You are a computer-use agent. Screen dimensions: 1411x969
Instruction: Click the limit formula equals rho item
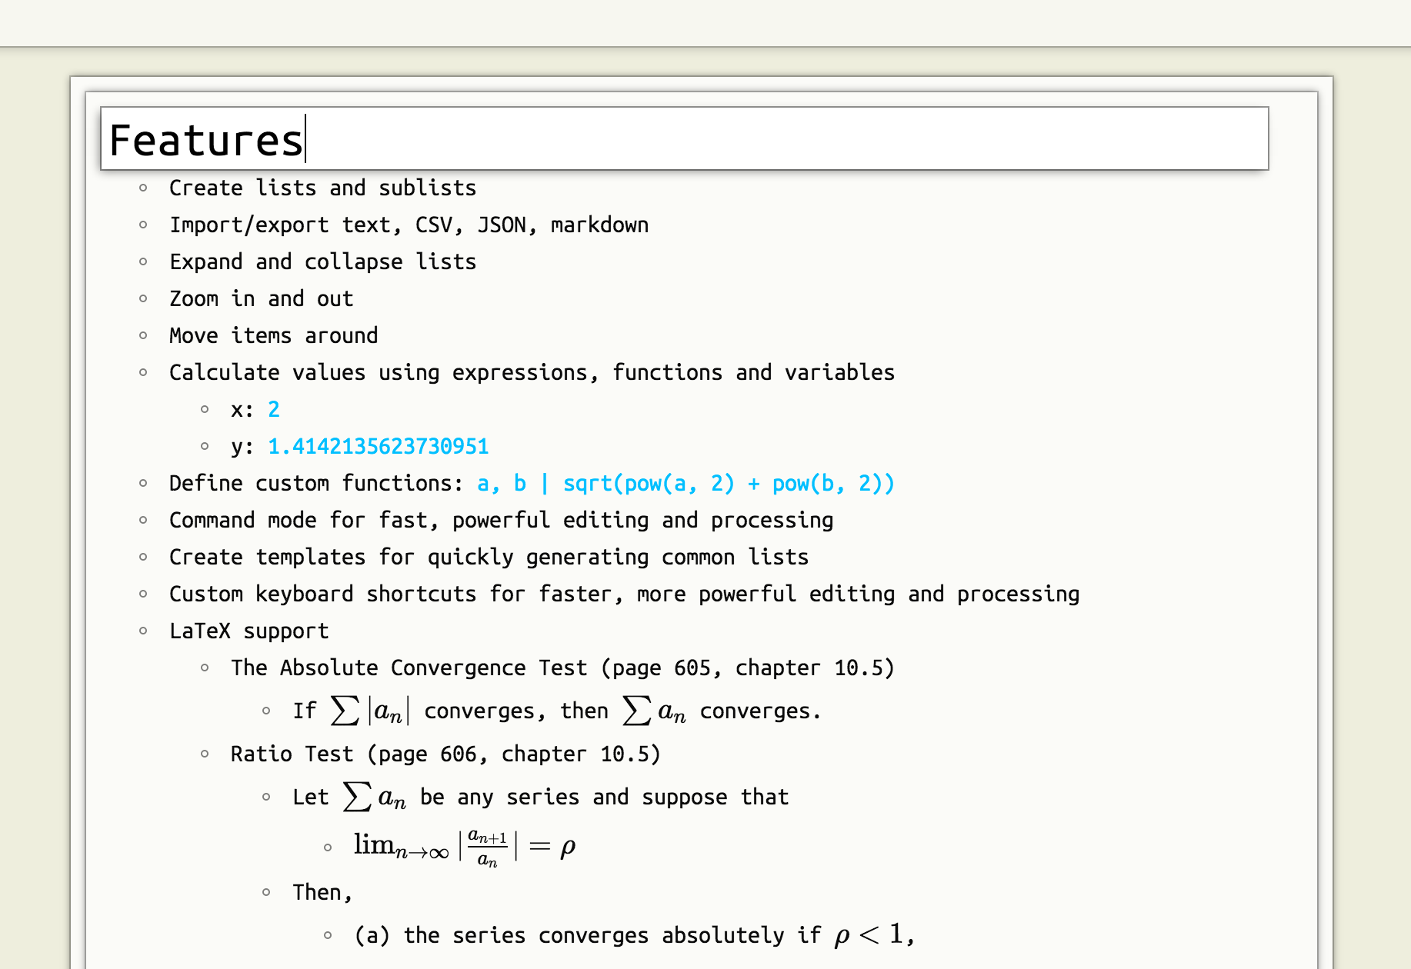click(465, 846)
